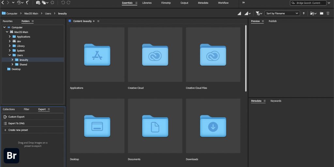
Task: Open Essentials workspace menu icon
Action: (x=136, y=3)
